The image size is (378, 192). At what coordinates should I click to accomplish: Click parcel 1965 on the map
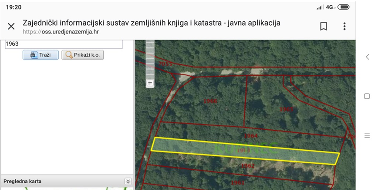(x=286, y=109)
